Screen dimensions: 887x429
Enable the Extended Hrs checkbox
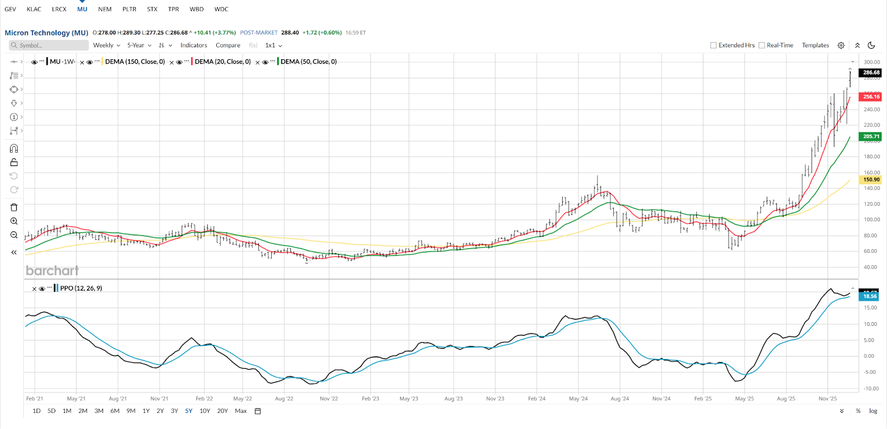click(713, 45)
